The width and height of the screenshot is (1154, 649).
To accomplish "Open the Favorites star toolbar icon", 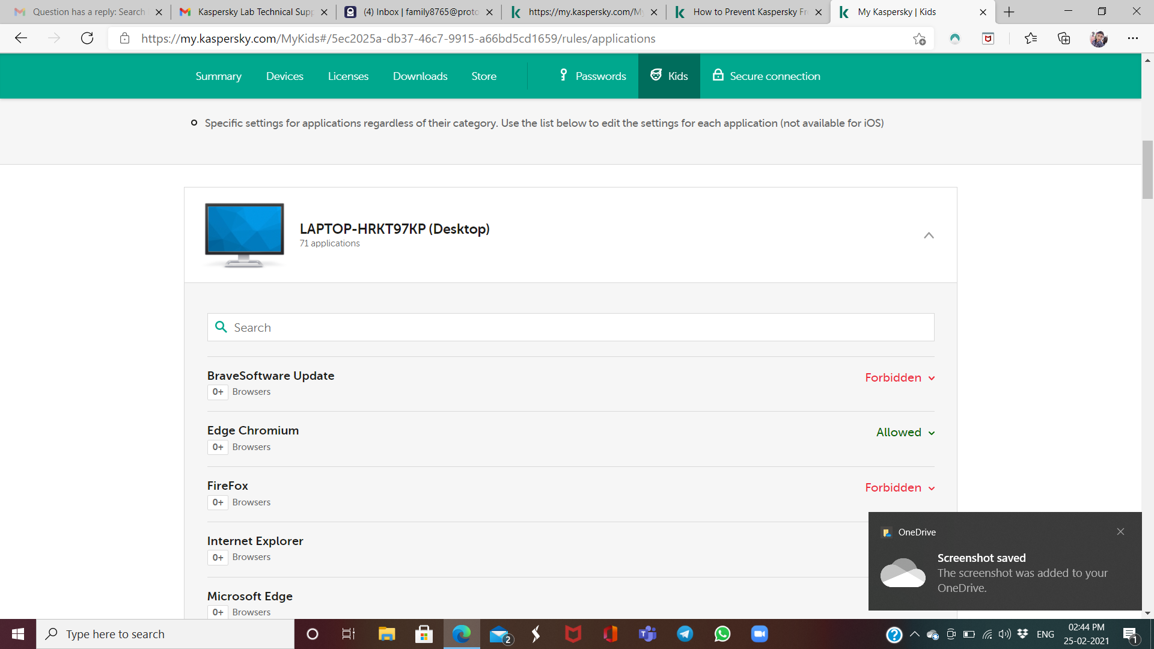I will click(1030, 38).
